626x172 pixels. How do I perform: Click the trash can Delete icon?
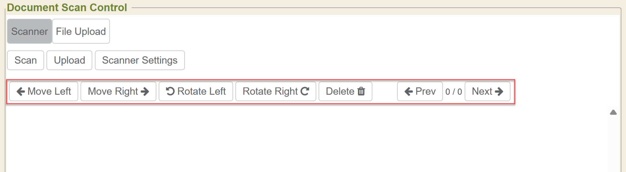tap(361, 91)
